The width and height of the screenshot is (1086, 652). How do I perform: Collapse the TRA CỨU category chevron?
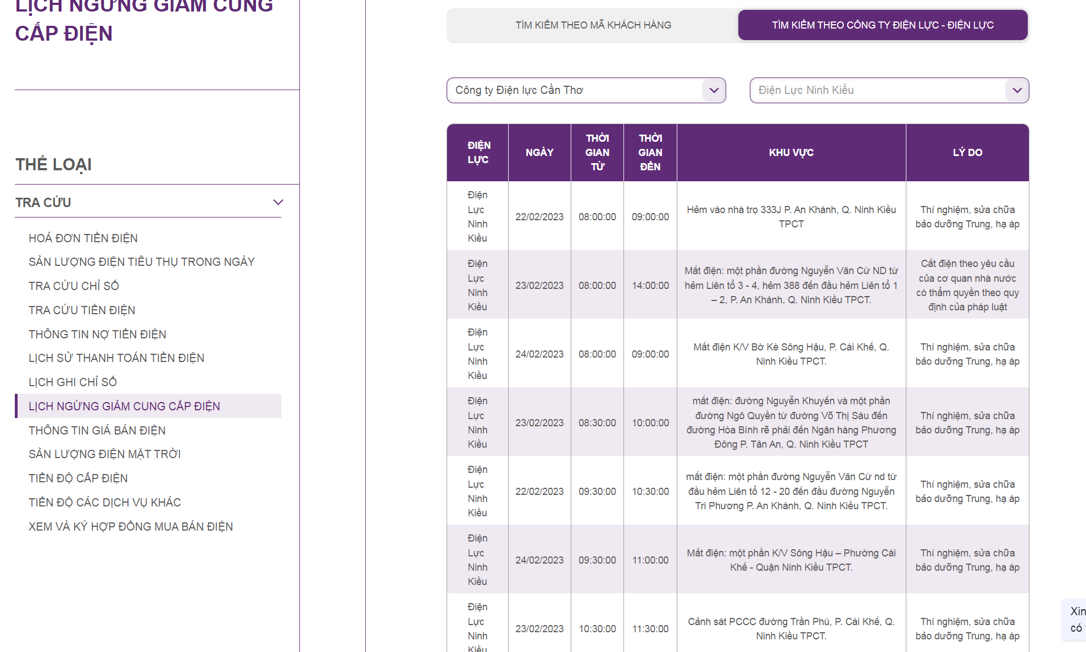[278, 202]
